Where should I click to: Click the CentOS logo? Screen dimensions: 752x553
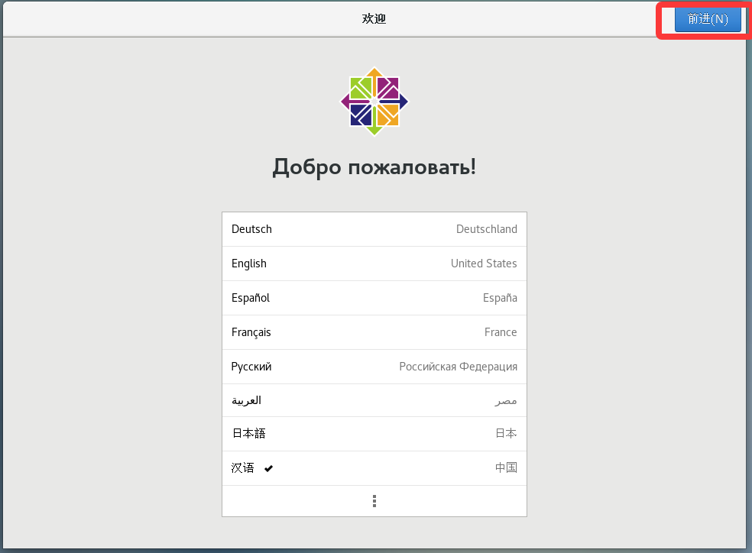(x=374, y=102)
